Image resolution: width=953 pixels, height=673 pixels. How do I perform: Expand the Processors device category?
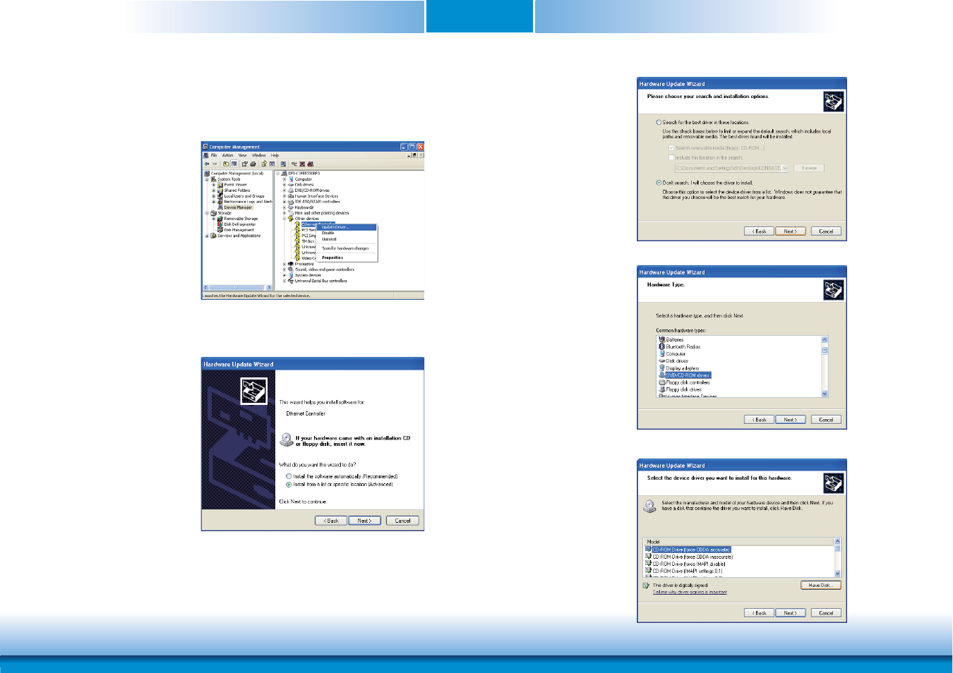click(x=284, y=264)
